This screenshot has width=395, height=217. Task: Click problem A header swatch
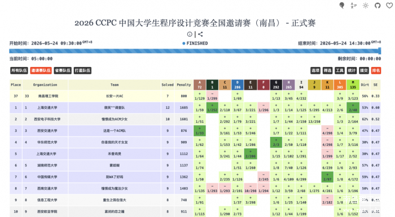(x=200, y=85)
